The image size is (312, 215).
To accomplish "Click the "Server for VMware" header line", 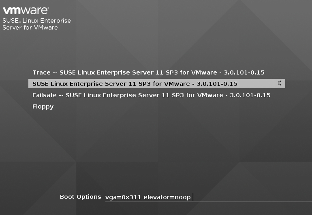I will pos(30,28).
